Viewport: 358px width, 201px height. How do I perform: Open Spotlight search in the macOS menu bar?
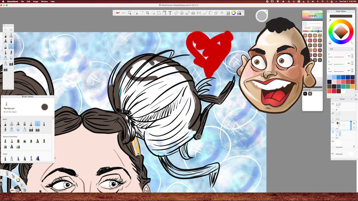pos(327,1)
